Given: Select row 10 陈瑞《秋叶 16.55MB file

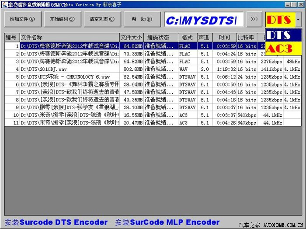Looking at the screenshot, I should pyautogui.click(x=70, y=115).
